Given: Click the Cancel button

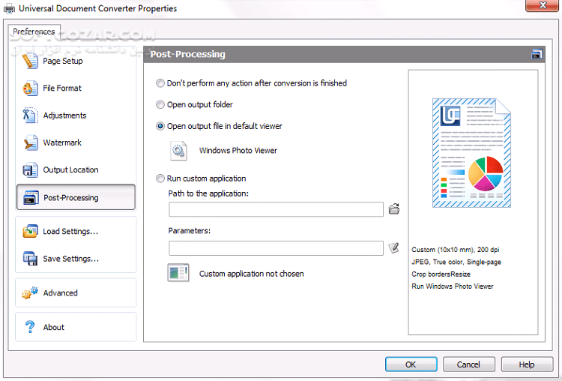Looking at the screenshot, I should click(469, 364).
